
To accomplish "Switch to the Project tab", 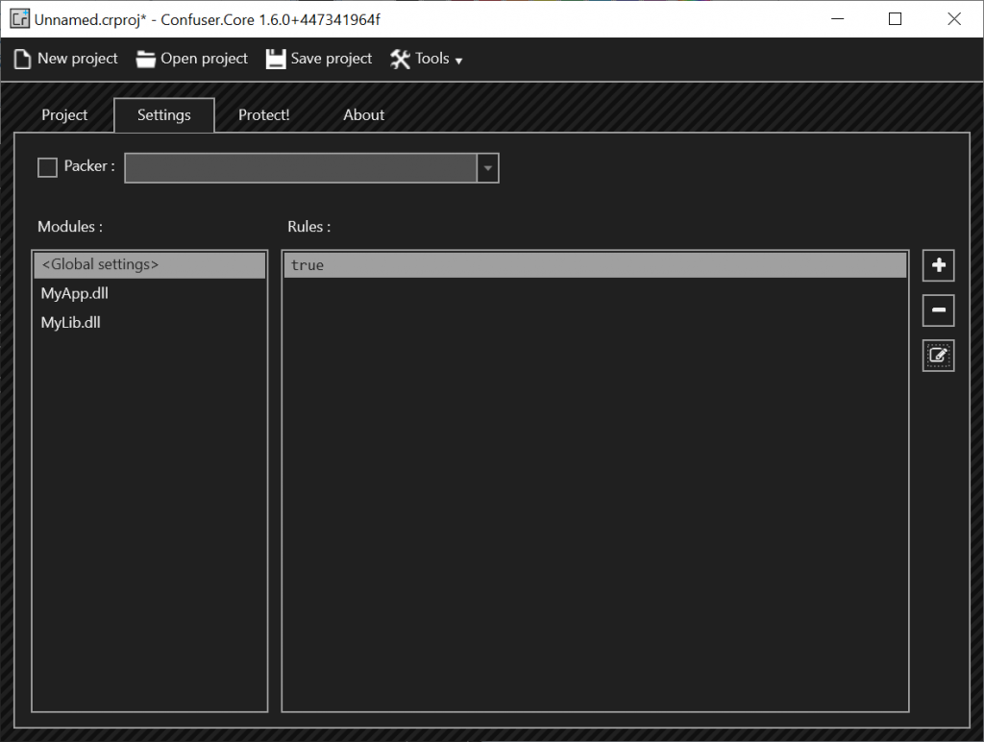I will click(64, 115).
